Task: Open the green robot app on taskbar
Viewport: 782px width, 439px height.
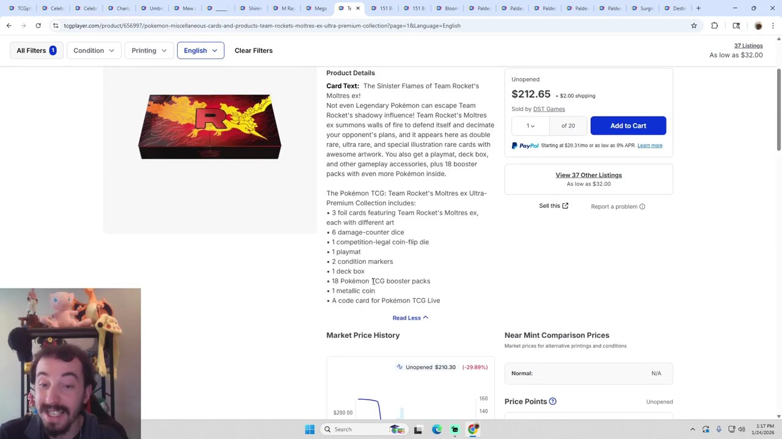Action: point(455,429)
